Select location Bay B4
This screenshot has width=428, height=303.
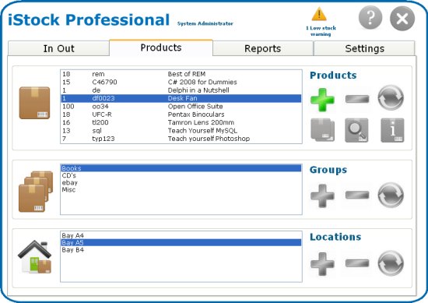tap(181, 250)
